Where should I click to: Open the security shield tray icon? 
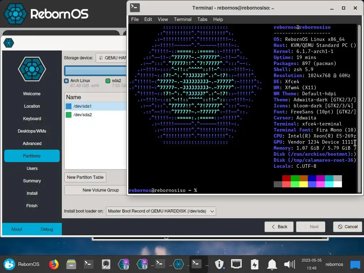point(219,264)
